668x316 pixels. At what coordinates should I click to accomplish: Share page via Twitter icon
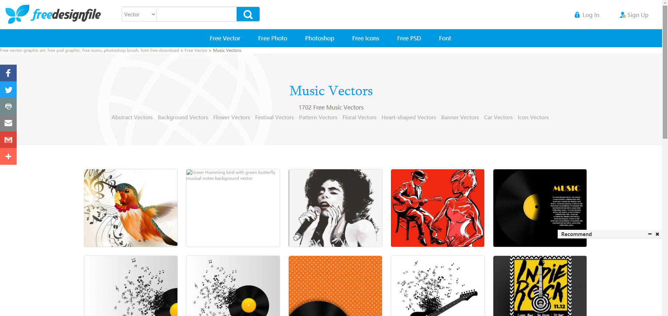pos(8,90)
